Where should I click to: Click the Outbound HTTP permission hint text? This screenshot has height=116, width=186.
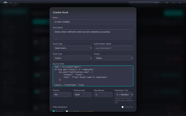click(123, 101)
